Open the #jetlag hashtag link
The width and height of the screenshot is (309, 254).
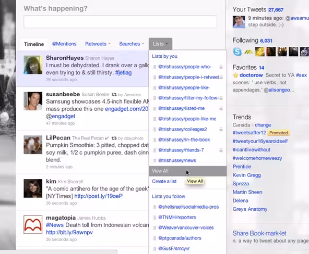click(123, 73)
